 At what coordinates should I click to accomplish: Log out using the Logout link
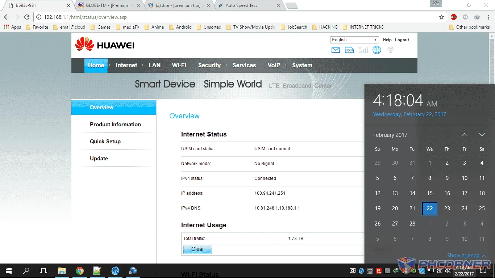click(x=402, y=40)
